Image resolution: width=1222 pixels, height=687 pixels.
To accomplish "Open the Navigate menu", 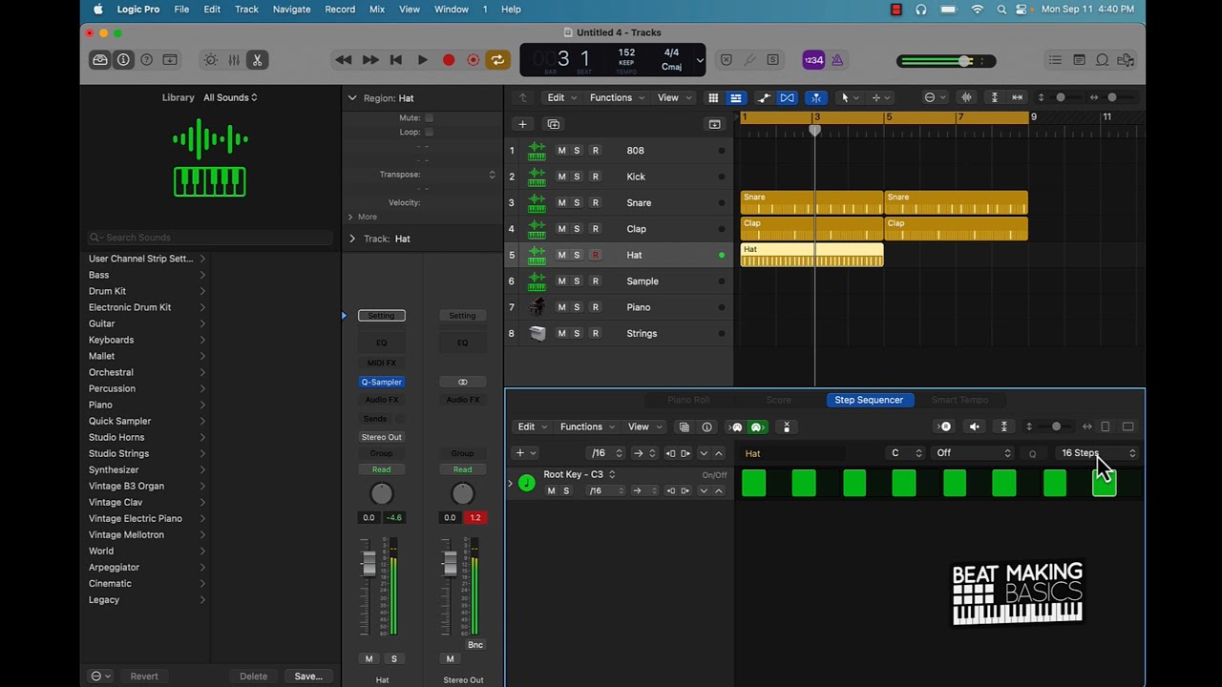I will coord(291,10).
